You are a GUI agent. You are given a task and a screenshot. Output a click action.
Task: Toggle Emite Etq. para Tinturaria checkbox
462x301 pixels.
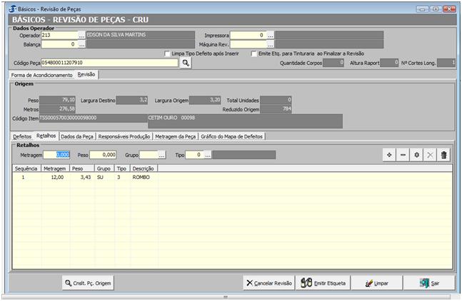(253, 53)
